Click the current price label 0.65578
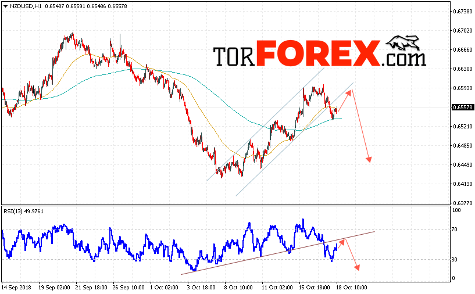Image resolution: width=475 pixels, height=294 pixels. (462, 107)
